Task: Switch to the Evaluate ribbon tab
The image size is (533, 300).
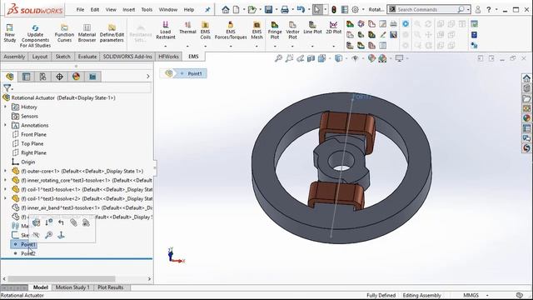Action: (87, 57)
